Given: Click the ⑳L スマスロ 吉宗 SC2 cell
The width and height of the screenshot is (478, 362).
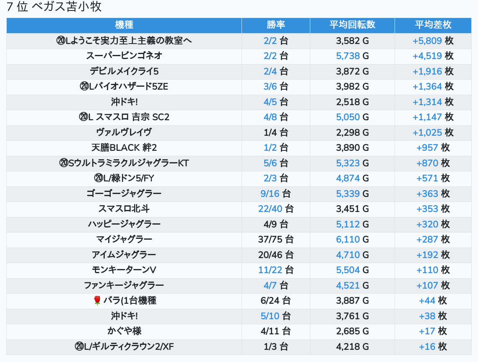Looking at the screenshot, I should pyautogui.click(x=124, y=117).
